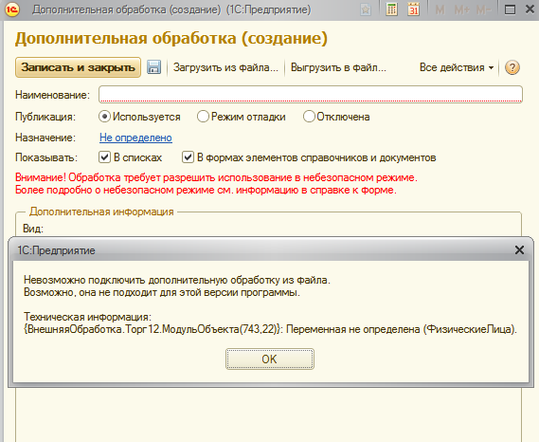
Task: Click the M+ memory add button
Action: (461, 10)
